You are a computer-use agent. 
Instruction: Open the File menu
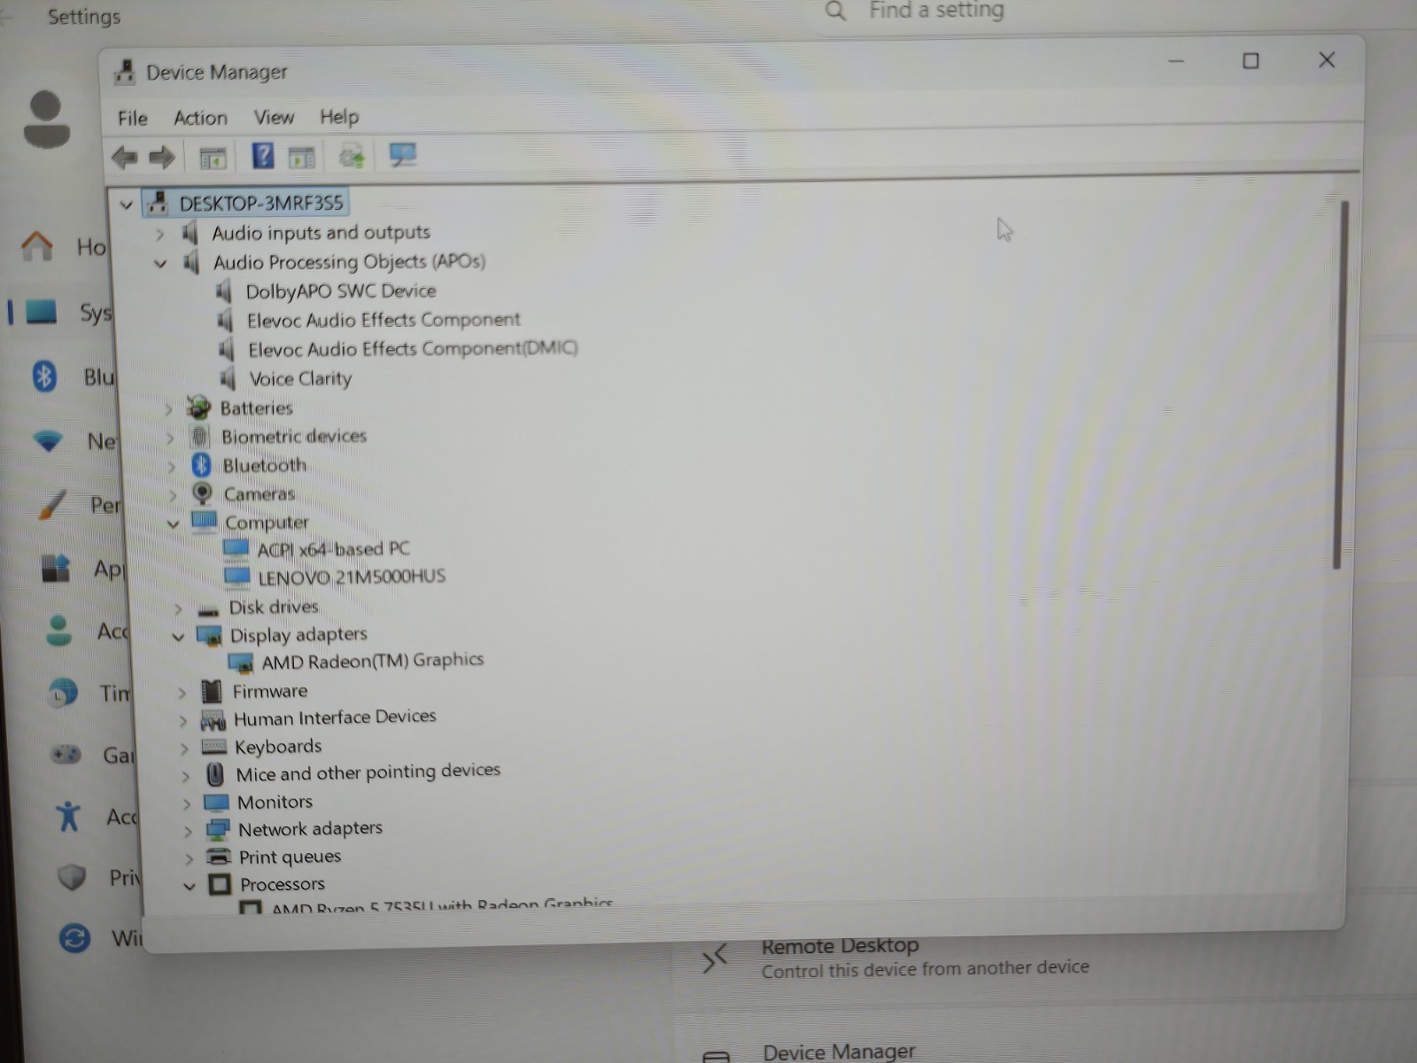point(133,118)
